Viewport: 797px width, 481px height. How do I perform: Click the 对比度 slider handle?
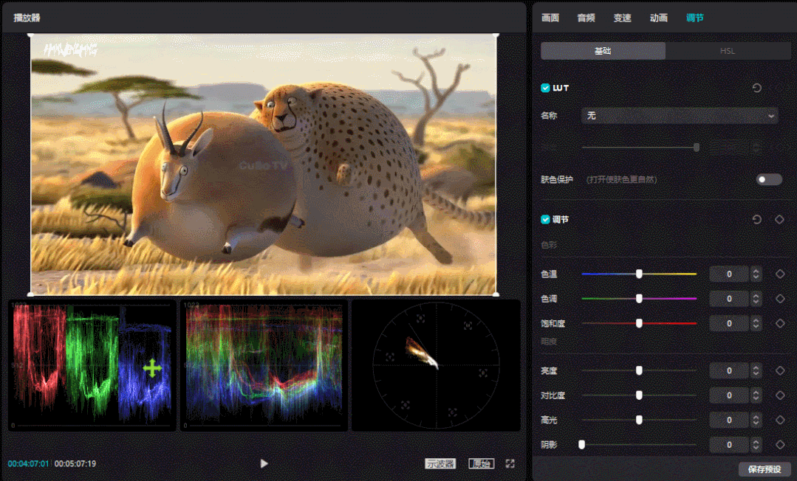point(639,395)
